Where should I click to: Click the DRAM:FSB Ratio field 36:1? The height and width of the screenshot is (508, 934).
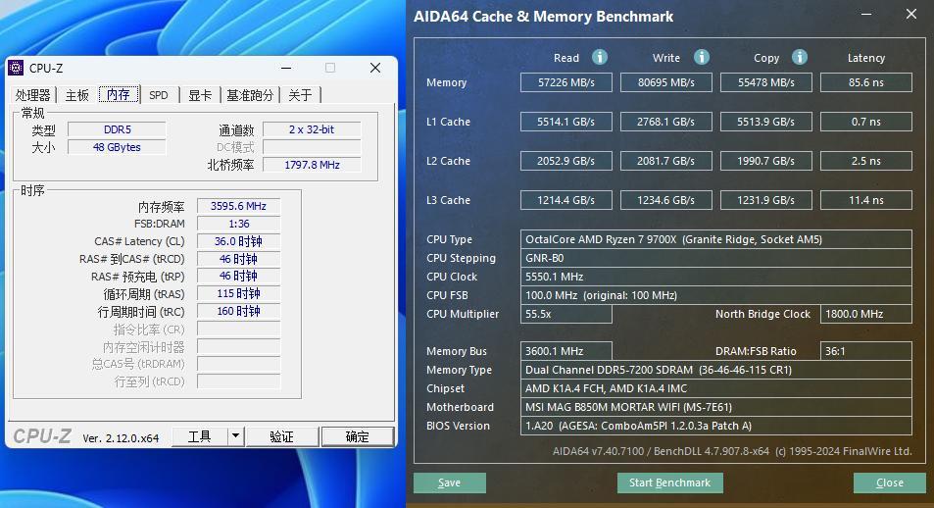coord(866,351)
